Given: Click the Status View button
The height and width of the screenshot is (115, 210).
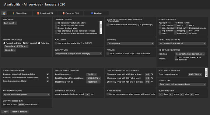Looking at the screenshot, I should click(x=20, y=13).
